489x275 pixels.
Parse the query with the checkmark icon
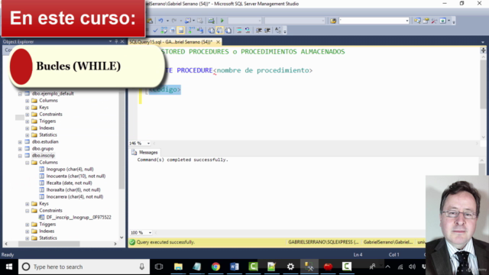[155, 31]
